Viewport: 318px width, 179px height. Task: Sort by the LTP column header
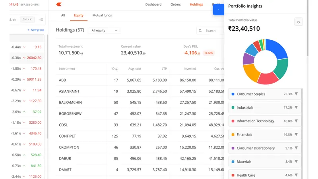coord(164,68)
